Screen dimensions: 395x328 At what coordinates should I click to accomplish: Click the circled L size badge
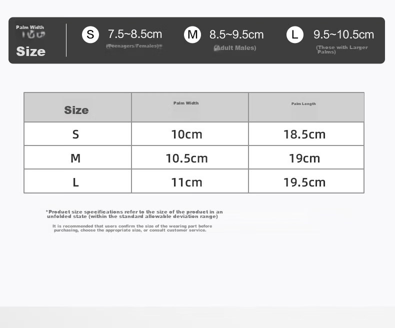coord(294,34)
